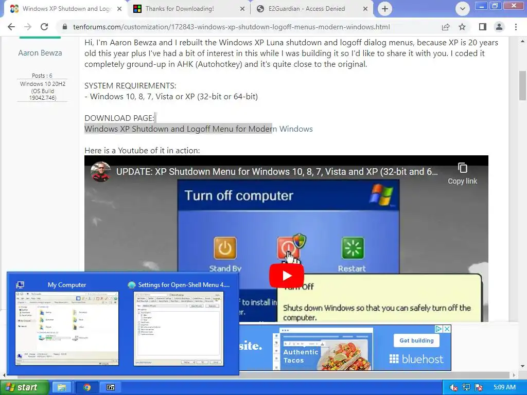The height and width of the screenshot is (395, 527).
Task: Click the scroll up arrow
Action: coord(522,41)
